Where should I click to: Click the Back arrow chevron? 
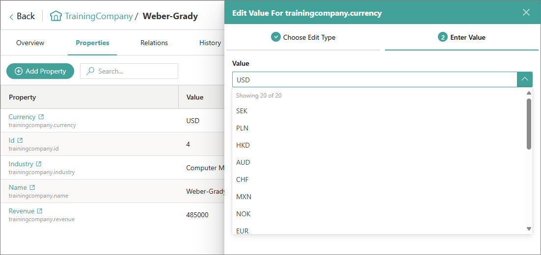[11, 17]
